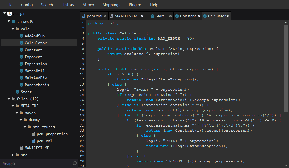Click the AddAndSub class icon
Screen dimensions: 289x168
pos(22,36)
